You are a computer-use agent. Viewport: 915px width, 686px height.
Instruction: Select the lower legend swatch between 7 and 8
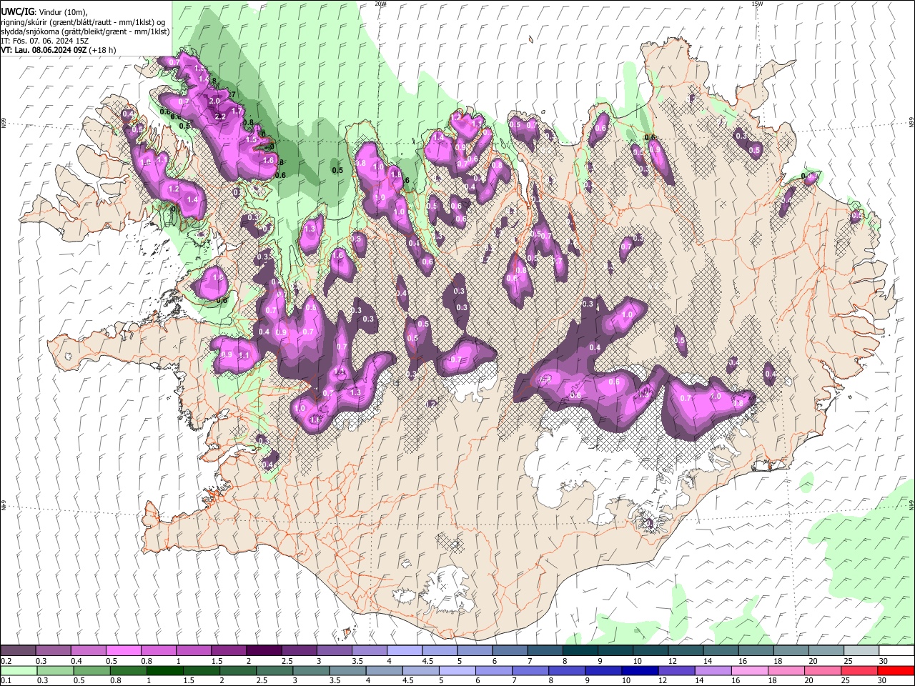click(x=530, y=670)
